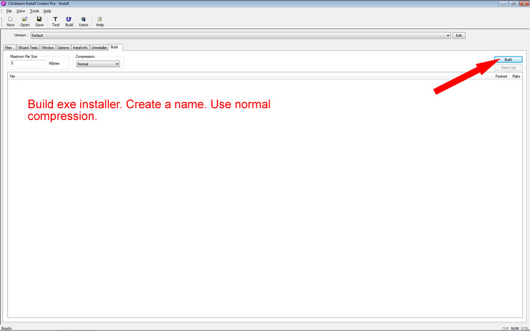Click the Maximum File Size input field

28,63
